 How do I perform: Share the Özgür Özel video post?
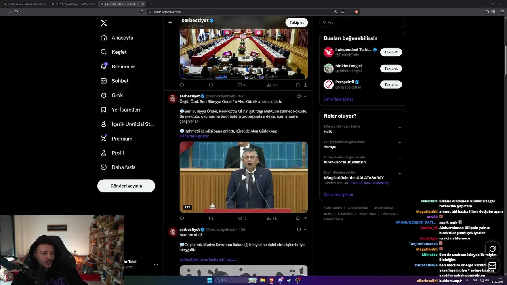[305, 218]
